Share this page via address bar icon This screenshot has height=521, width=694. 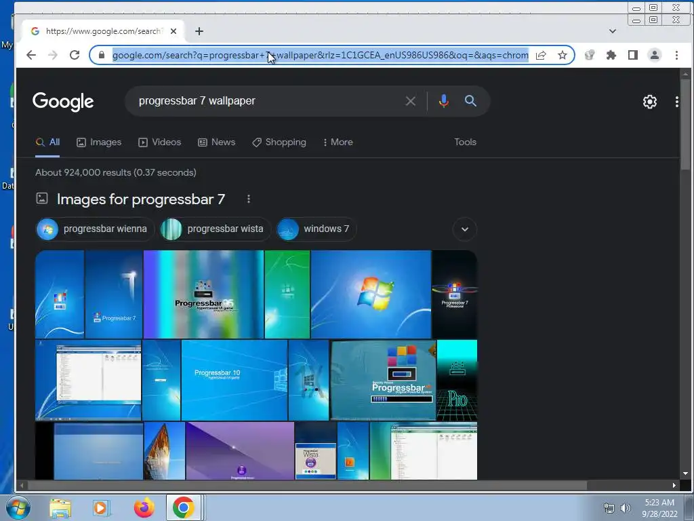click(x=541, y=55)
